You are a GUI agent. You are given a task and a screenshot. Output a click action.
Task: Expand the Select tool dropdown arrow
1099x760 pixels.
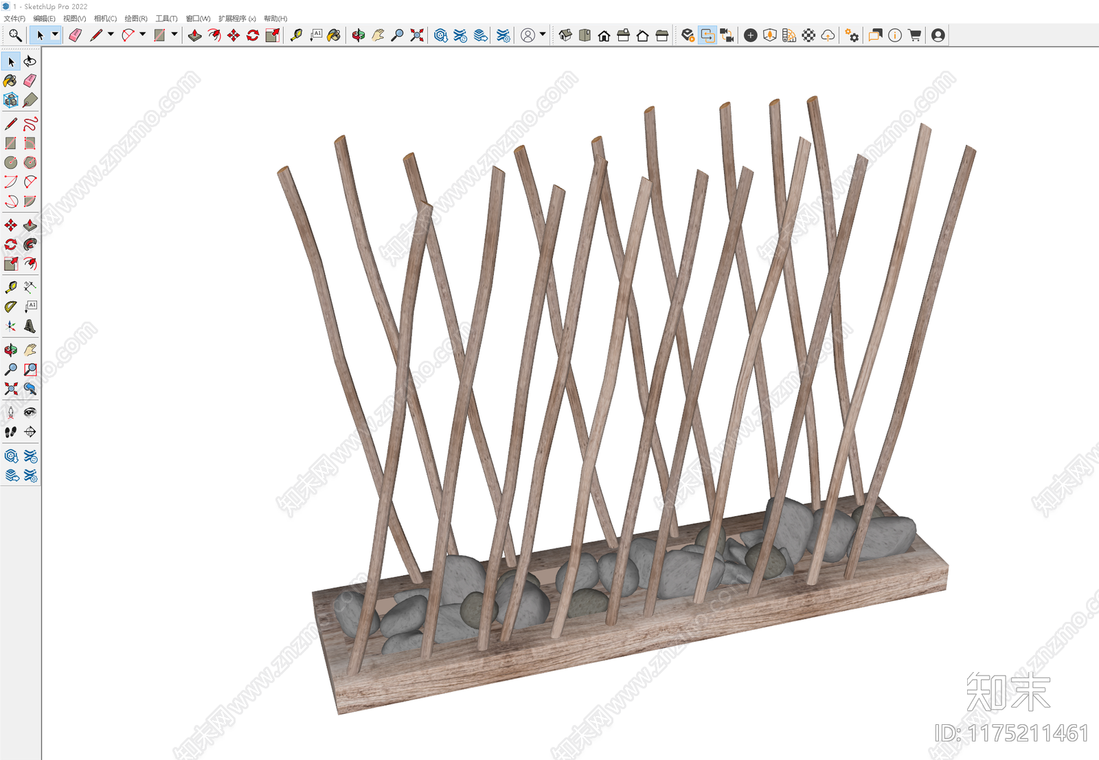pos(56,34)
